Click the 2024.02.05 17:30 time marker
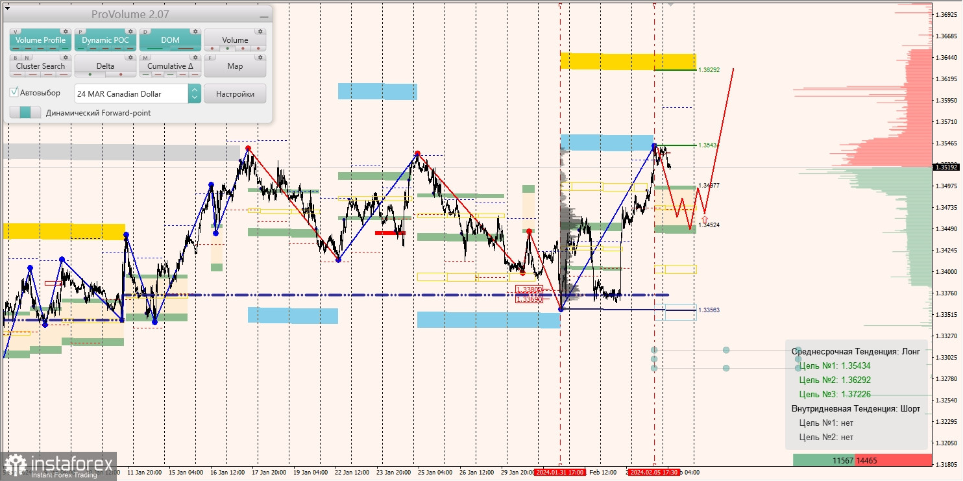963x481 pixels. pos(653,472)
